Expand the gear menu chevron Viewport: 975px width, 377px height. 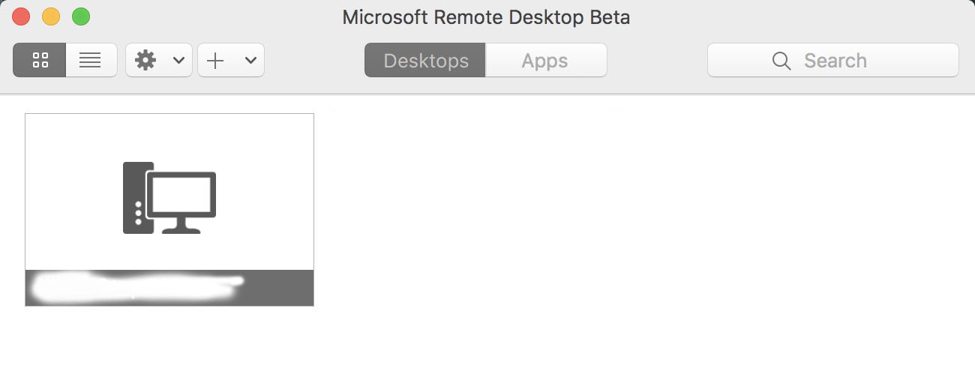[178, 61]
